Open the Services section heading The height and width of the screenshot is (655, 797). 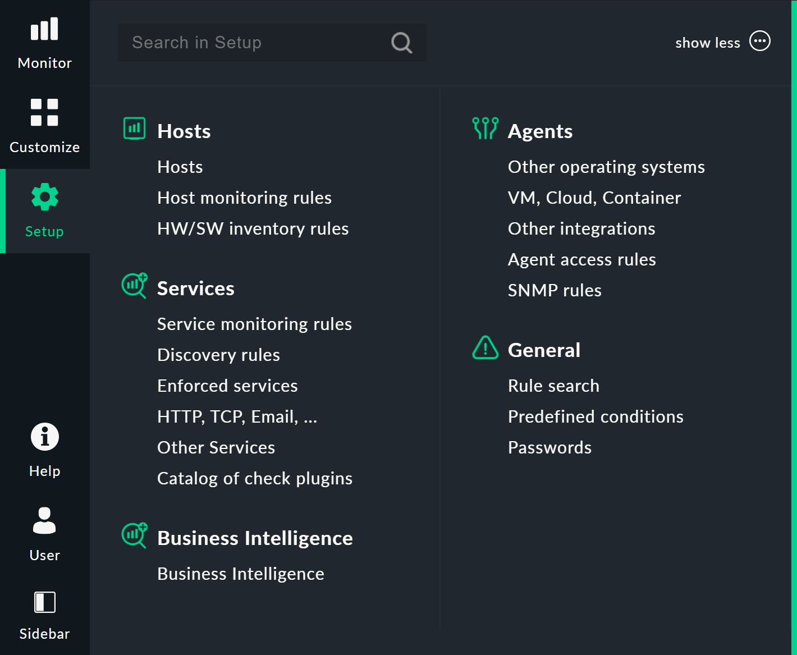196,288
